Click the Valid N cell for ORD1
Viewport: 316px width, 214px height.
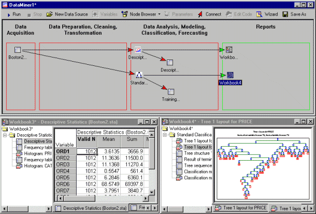click(x=87, y=151)
